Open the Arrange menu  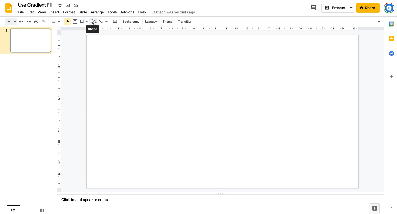(97, 12)
